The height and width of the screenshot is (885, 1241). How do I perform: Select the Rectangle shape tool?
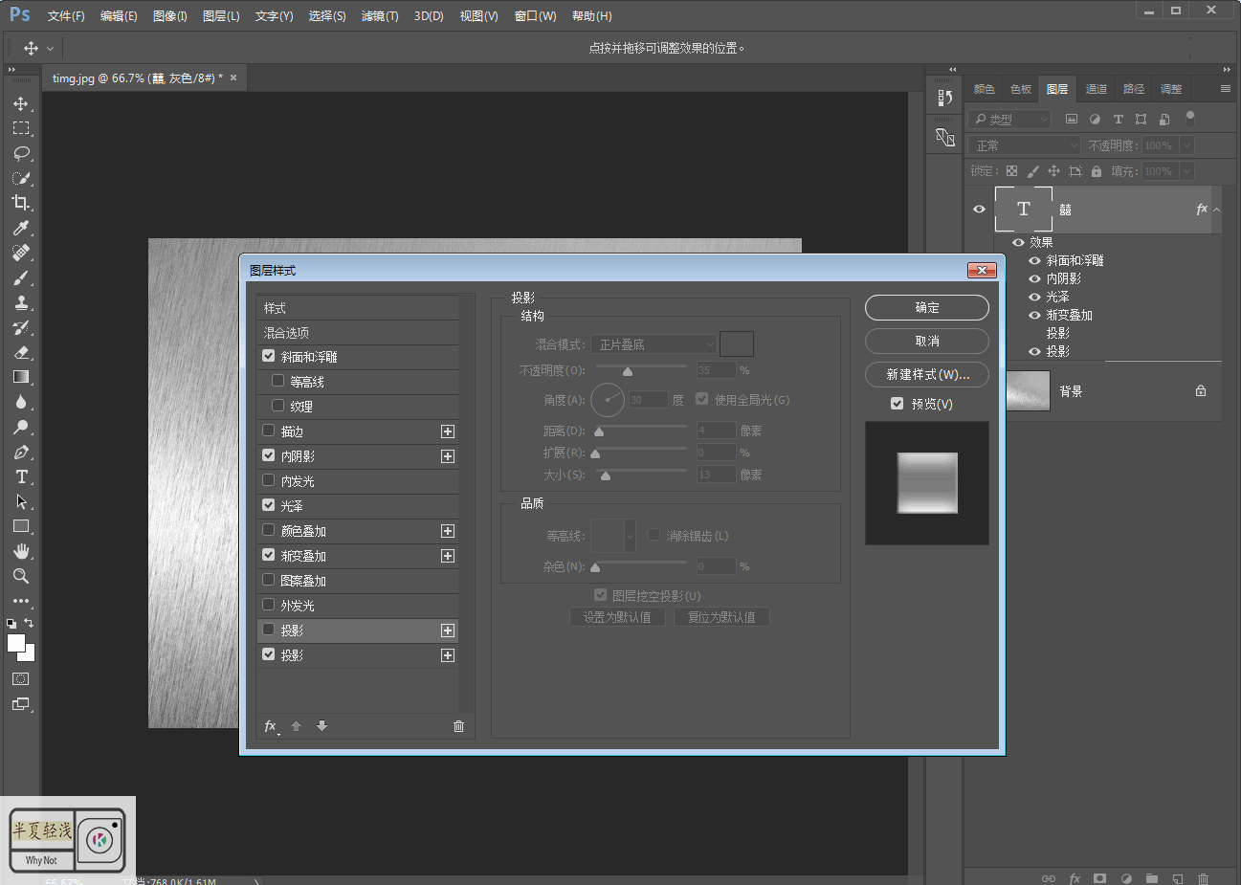click(21, 526)
